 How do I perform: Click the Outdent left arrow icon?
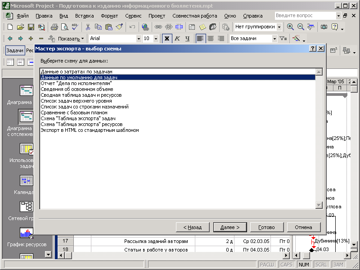10,39
